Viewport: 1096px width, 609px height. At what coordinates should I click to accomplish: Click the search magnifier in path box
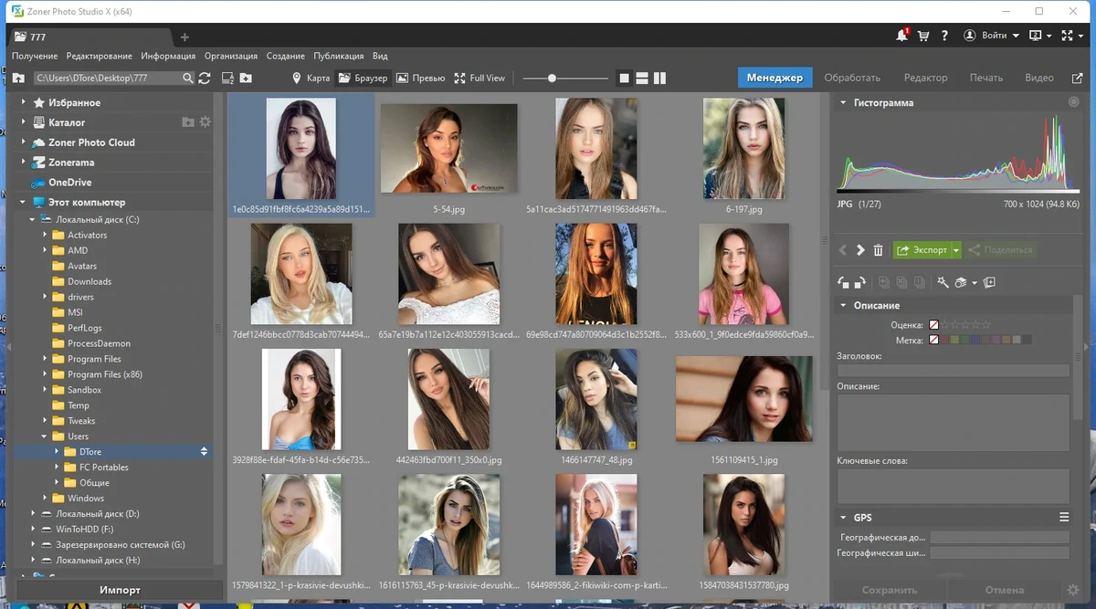[187, 79]
